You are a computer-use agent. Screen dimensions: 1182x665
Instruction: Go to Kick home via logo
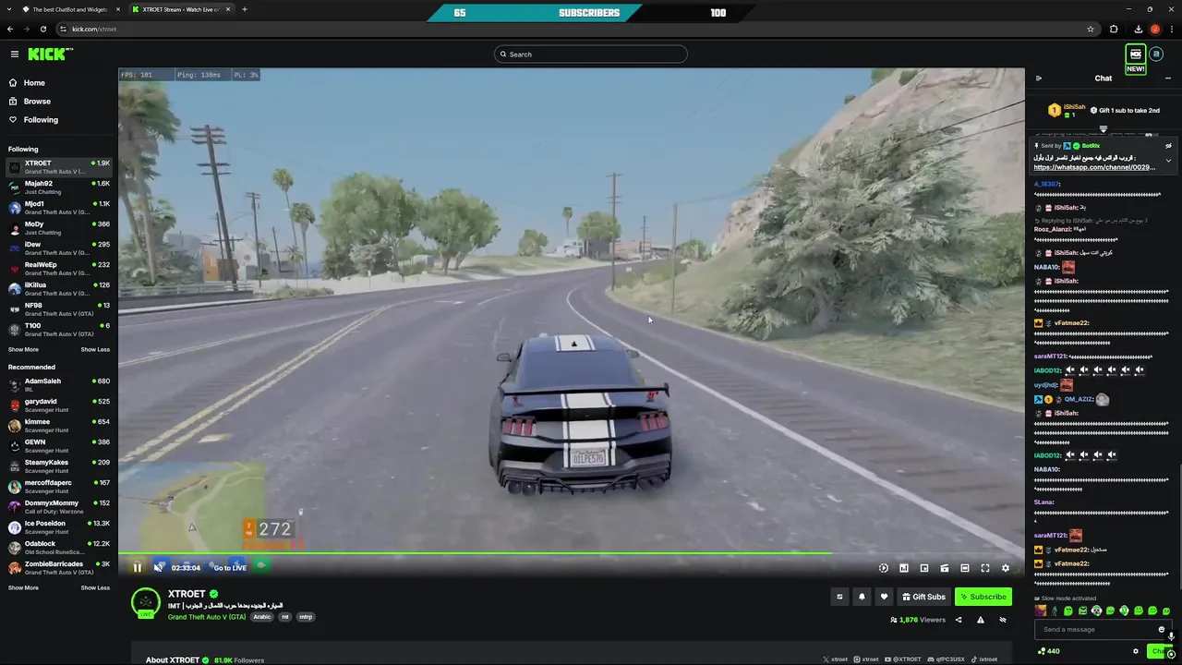click(x=49, y=54)
